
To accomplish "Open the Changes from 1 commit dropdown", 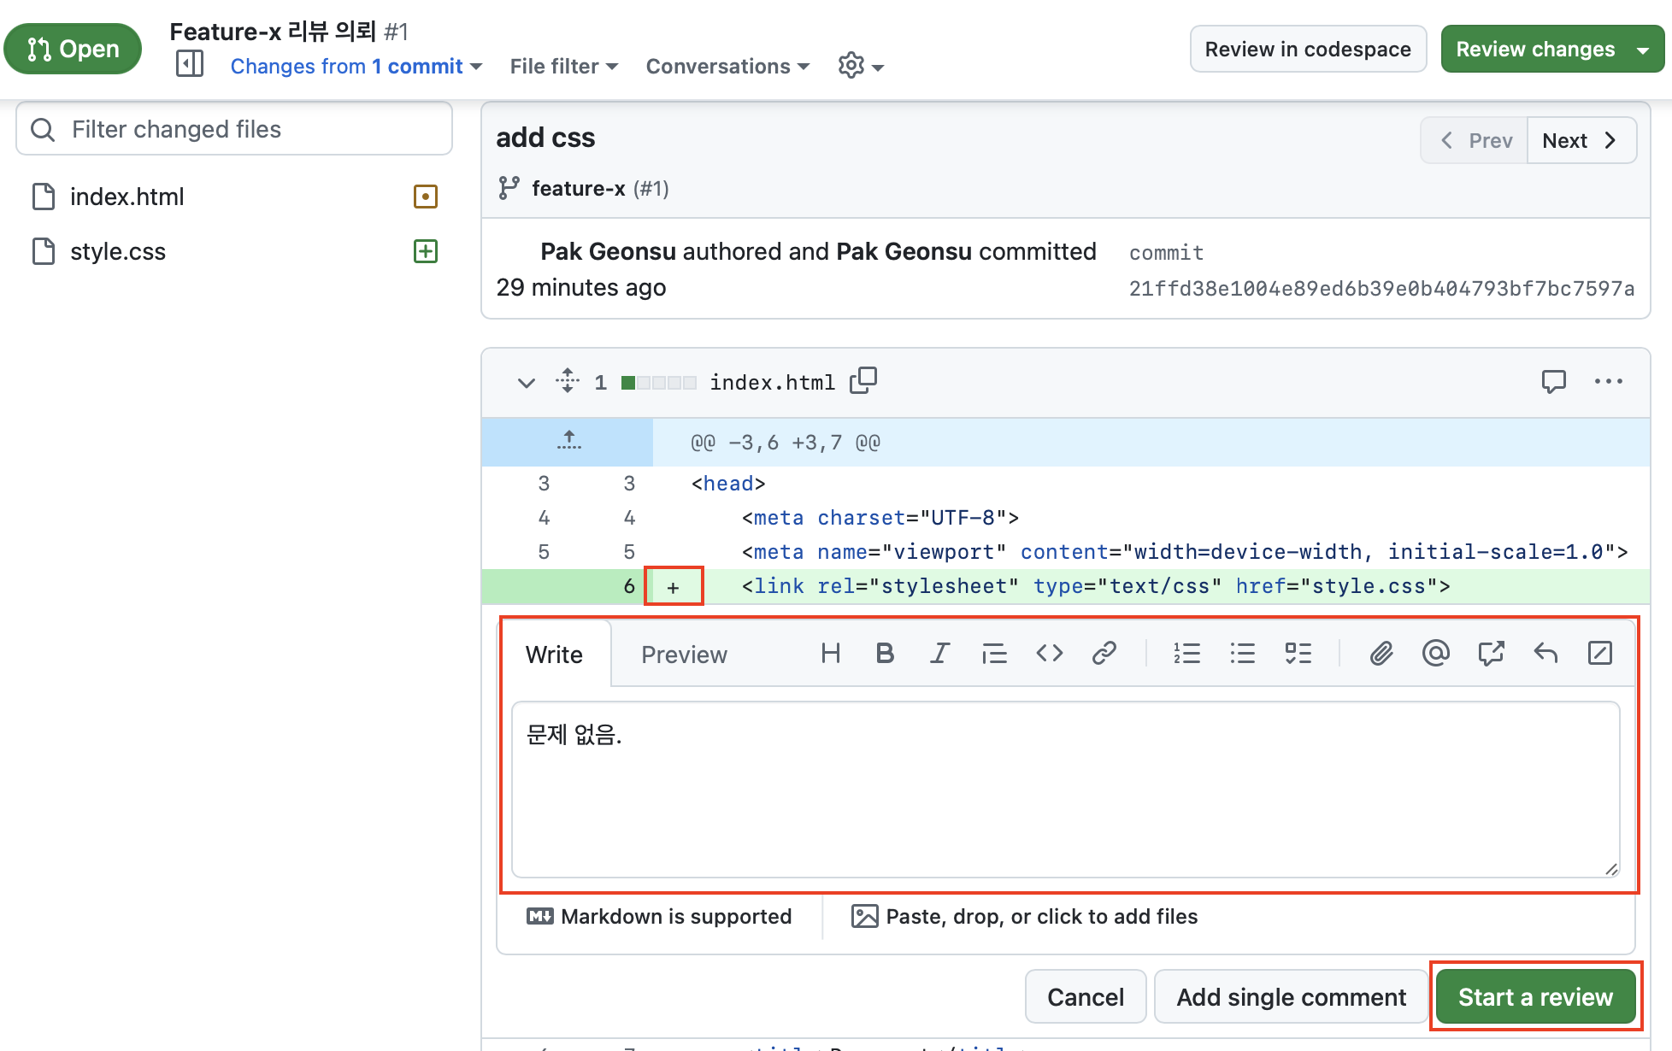I will [356, 67].
